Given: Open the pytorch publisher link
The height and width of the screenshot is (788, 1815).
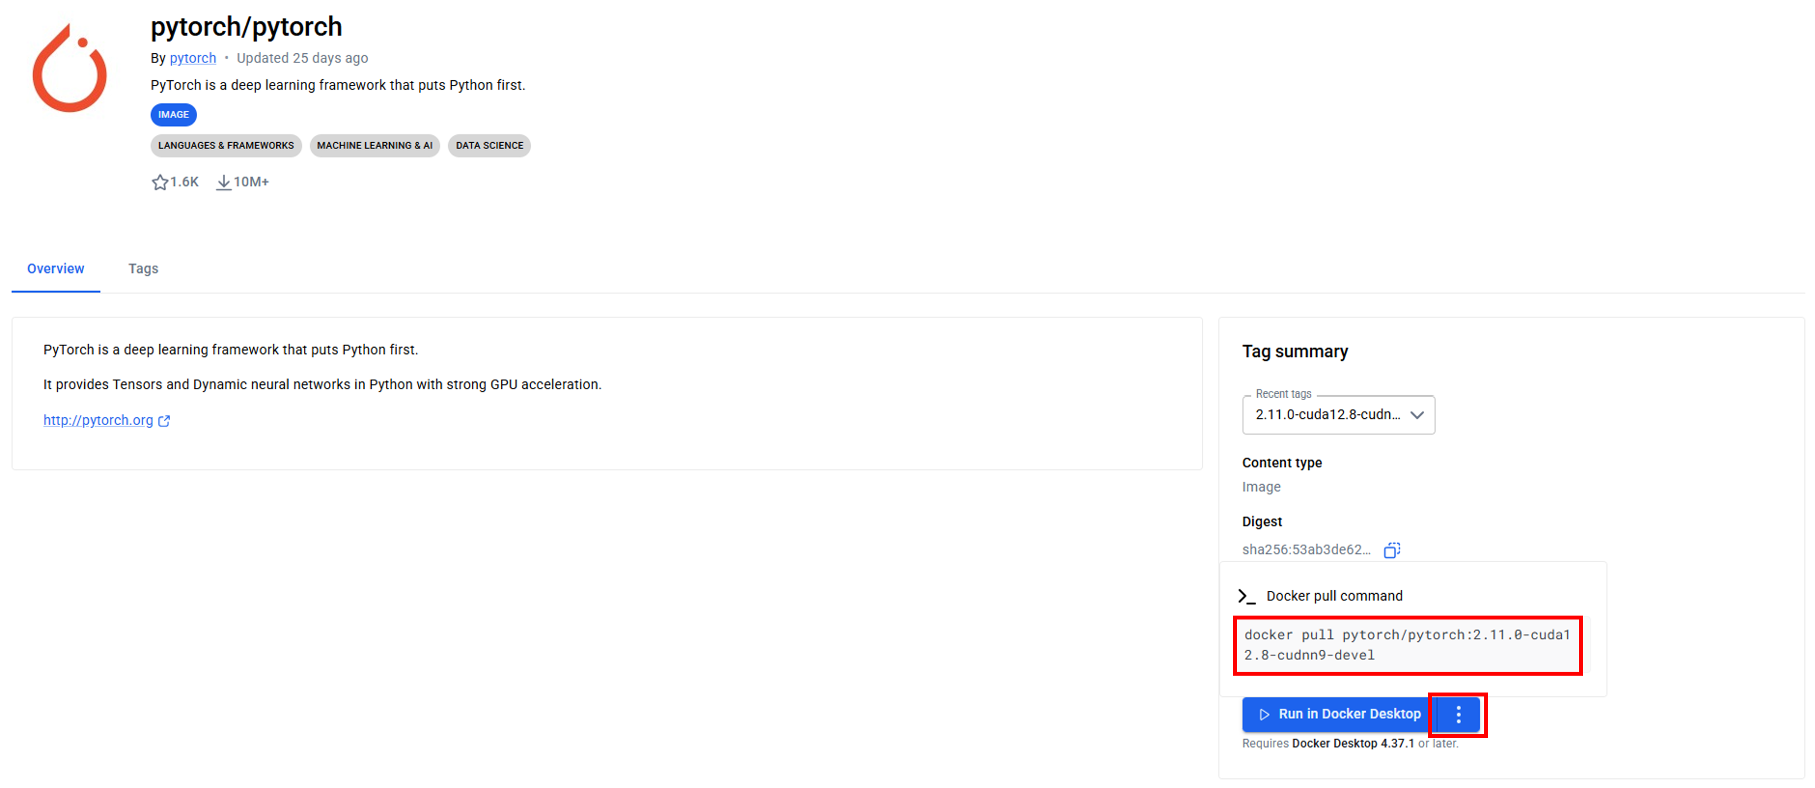Looking at the screenshot, I should pyautogui.click(x=193, y=58).
